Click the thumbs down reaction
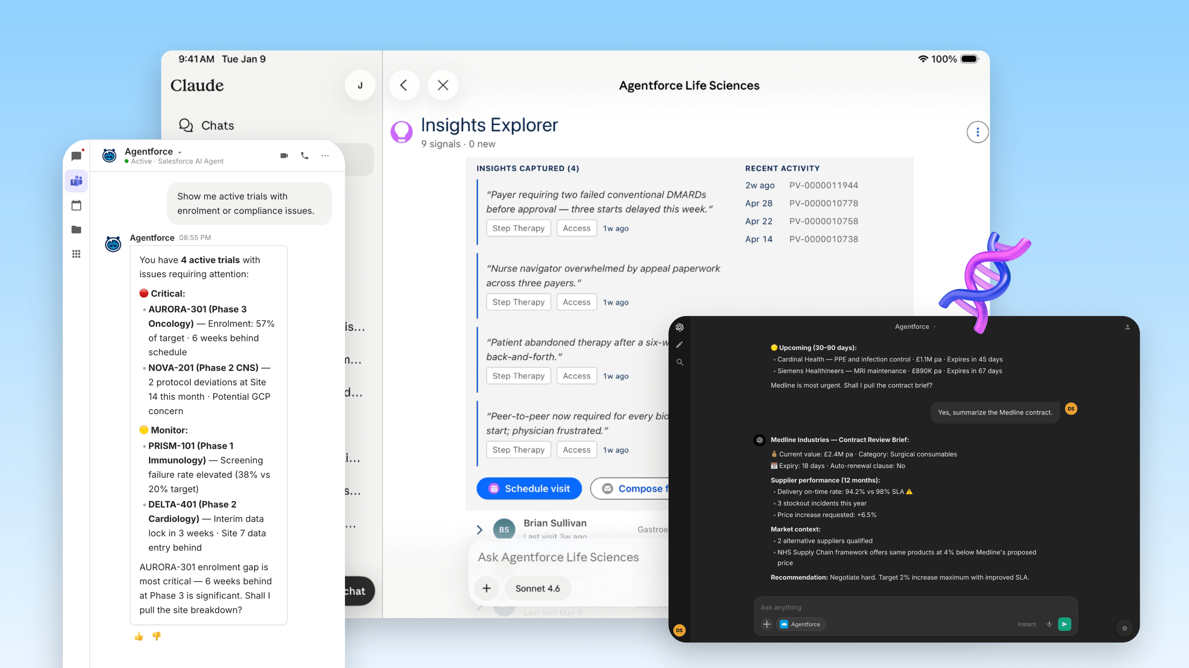 coord(157,637)
